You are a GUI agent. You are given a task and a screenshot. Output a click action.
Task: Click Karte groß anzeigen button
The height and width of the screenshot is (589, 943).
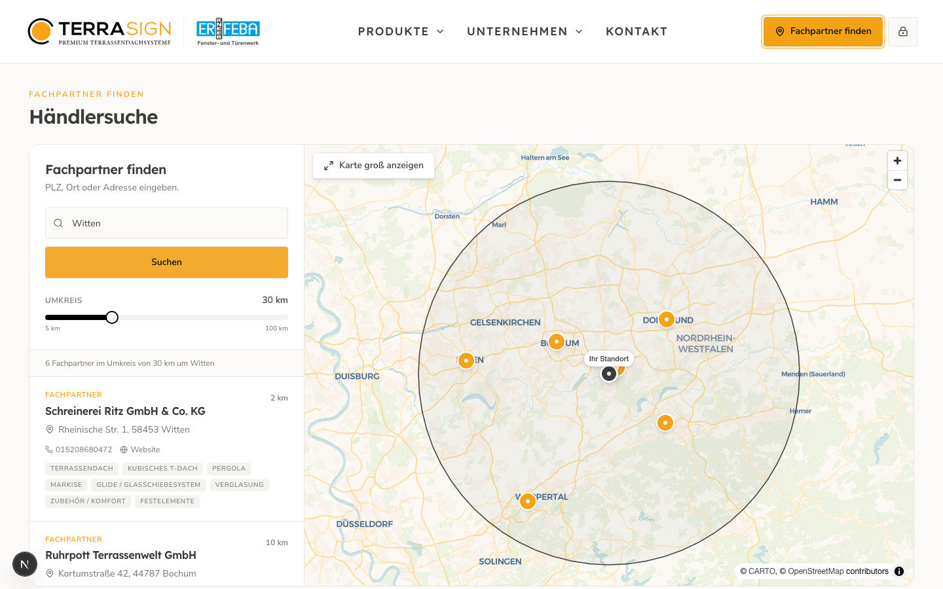(x=373, y=166)
